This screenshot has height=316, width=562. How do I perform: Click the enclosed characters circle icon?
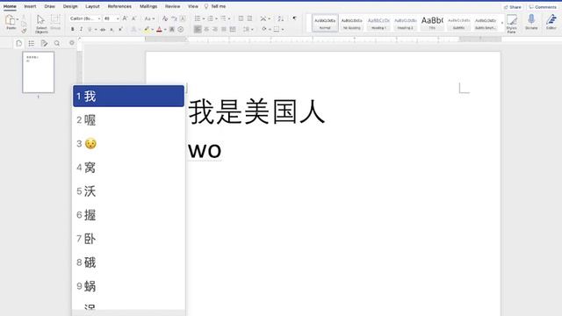181,29
